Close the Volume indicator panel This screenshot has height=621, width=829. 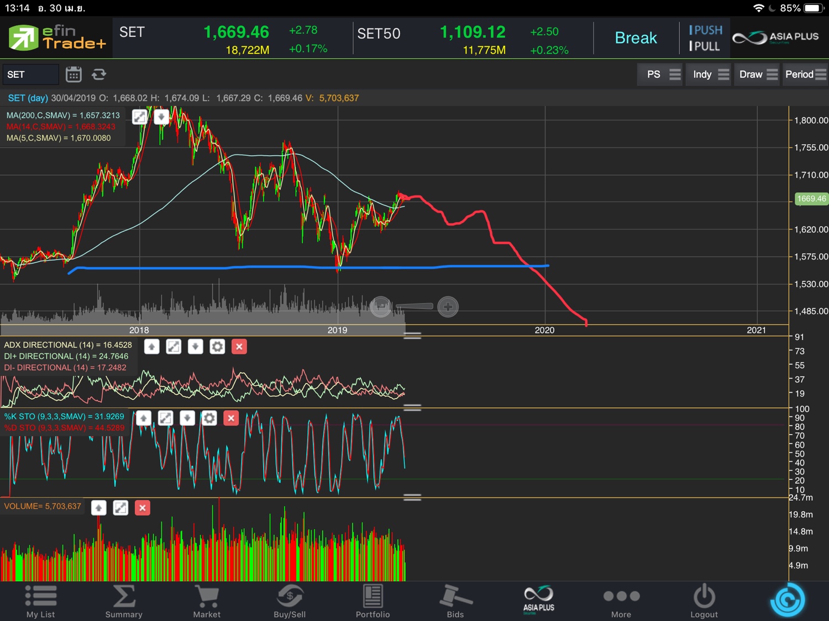(x=142, y=508)
